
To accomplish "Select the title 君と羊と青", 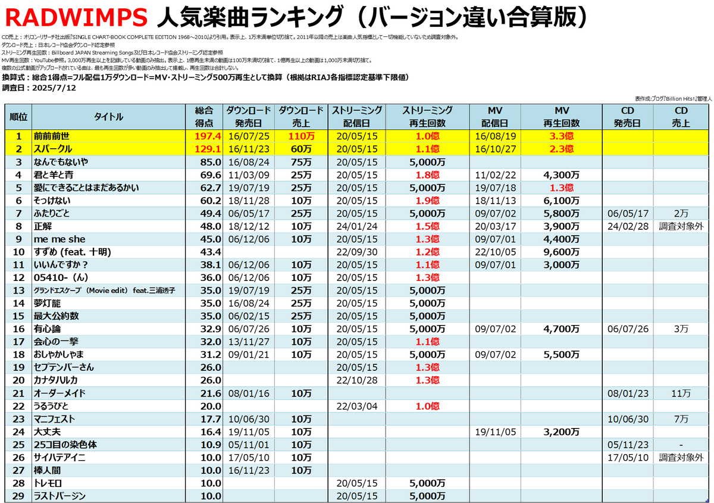I will point(54,175).
